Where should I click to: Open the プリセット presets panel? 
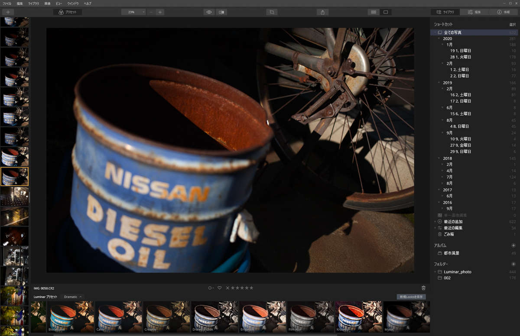pyautogui.click(x=68, y=12)
